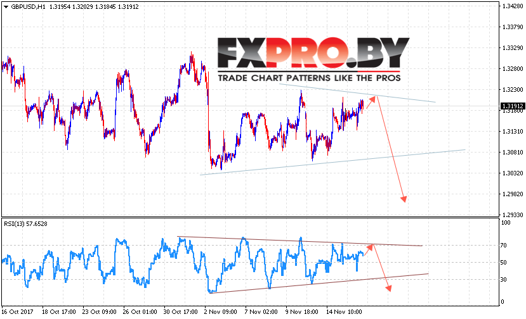Screen dimensions: 526x319
Task: Select the RSI scale level 100
Action: click(506, 223)
